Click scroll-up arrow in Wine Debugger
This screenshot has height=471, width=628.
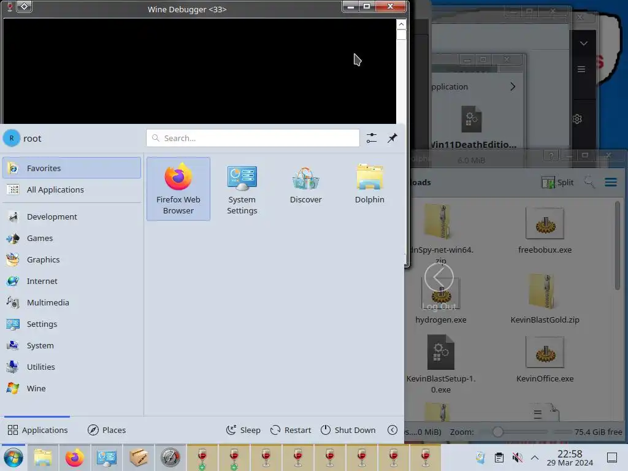(x=401, y=25)
